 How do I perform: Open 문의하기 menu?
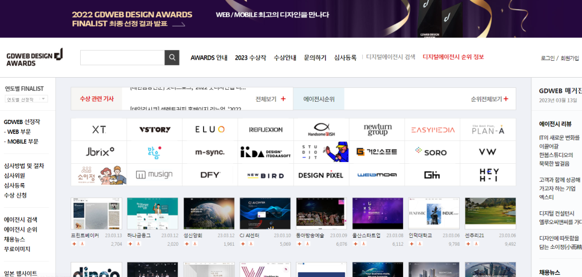pos(315,57)
